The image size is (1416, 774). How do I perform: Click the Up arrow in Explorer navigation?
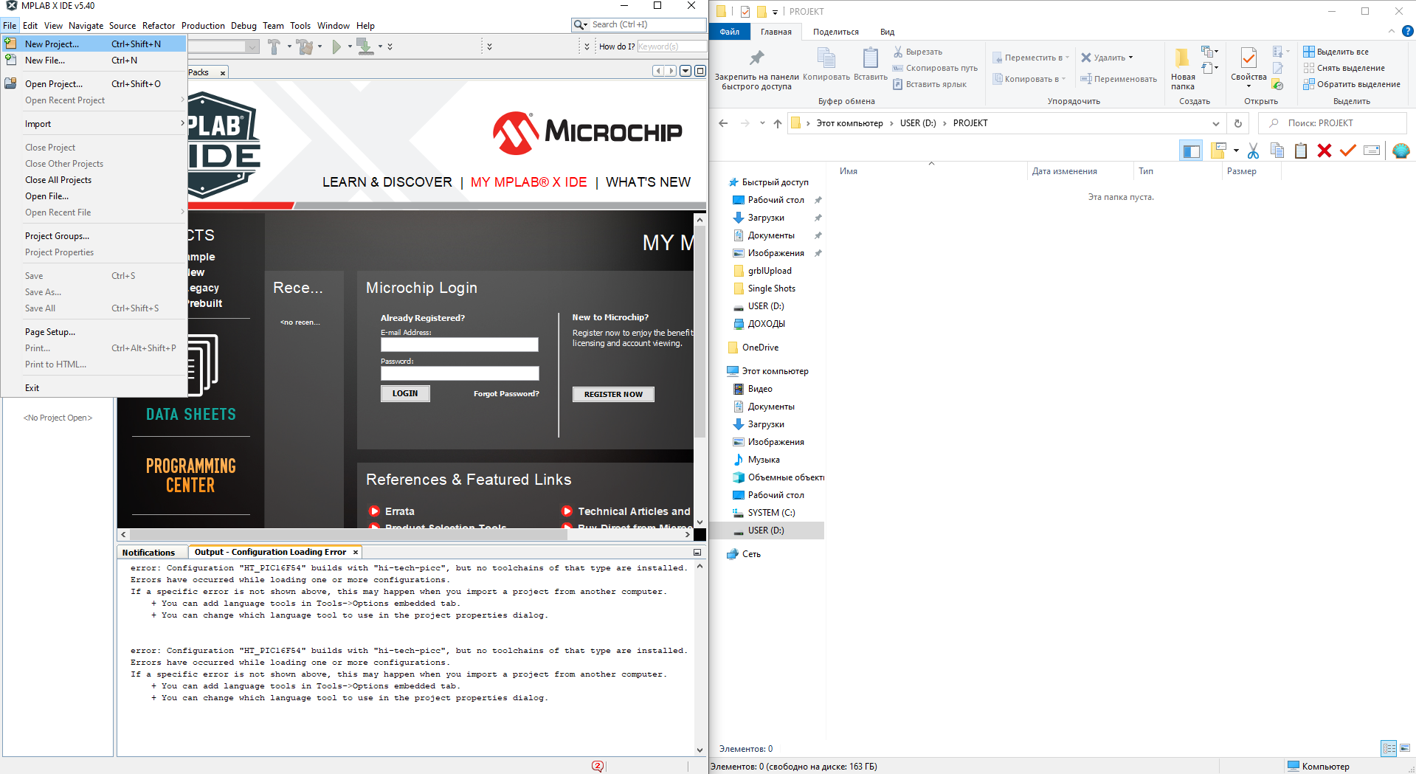(x=778, y=123)
